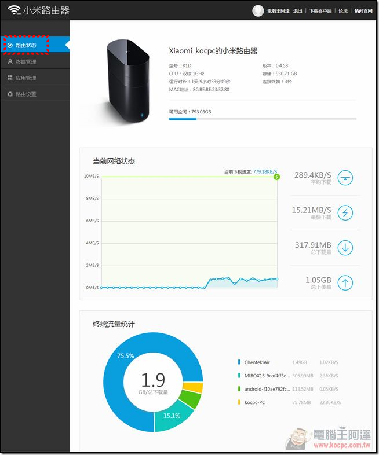Click the 289.4KB/S average download value
The image size is (379, 455).
[x=312, y=175]
